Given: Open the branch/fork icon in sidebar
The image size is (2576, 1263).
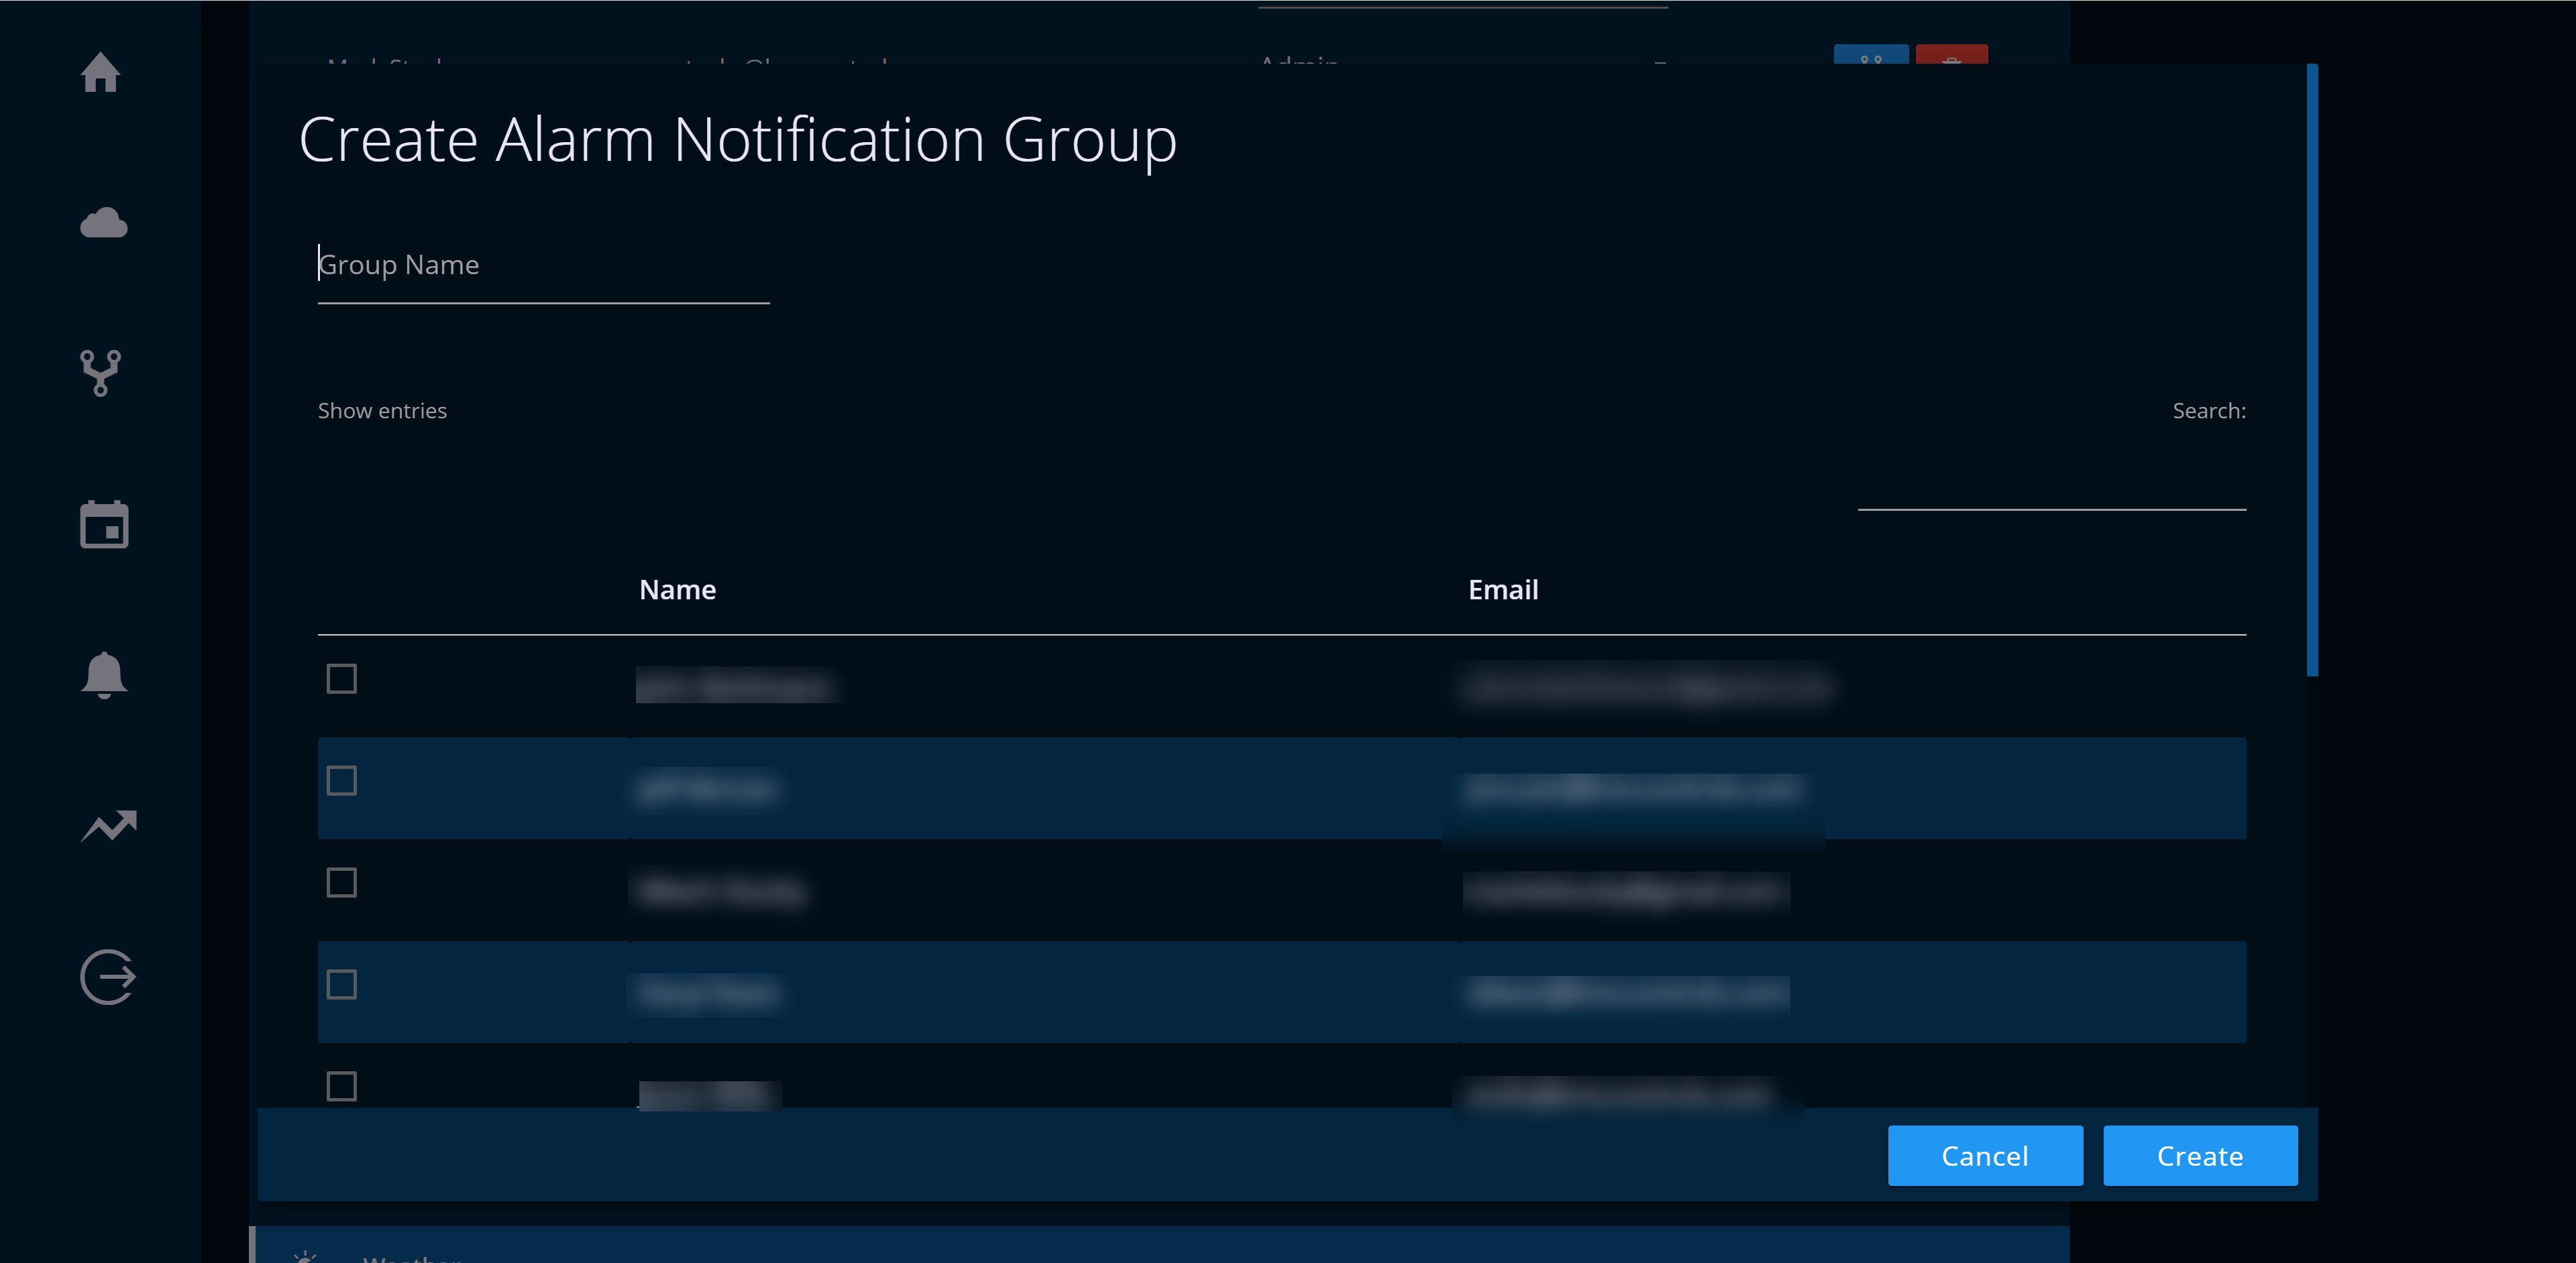Looking at the screenshot, I should [101, 373].
